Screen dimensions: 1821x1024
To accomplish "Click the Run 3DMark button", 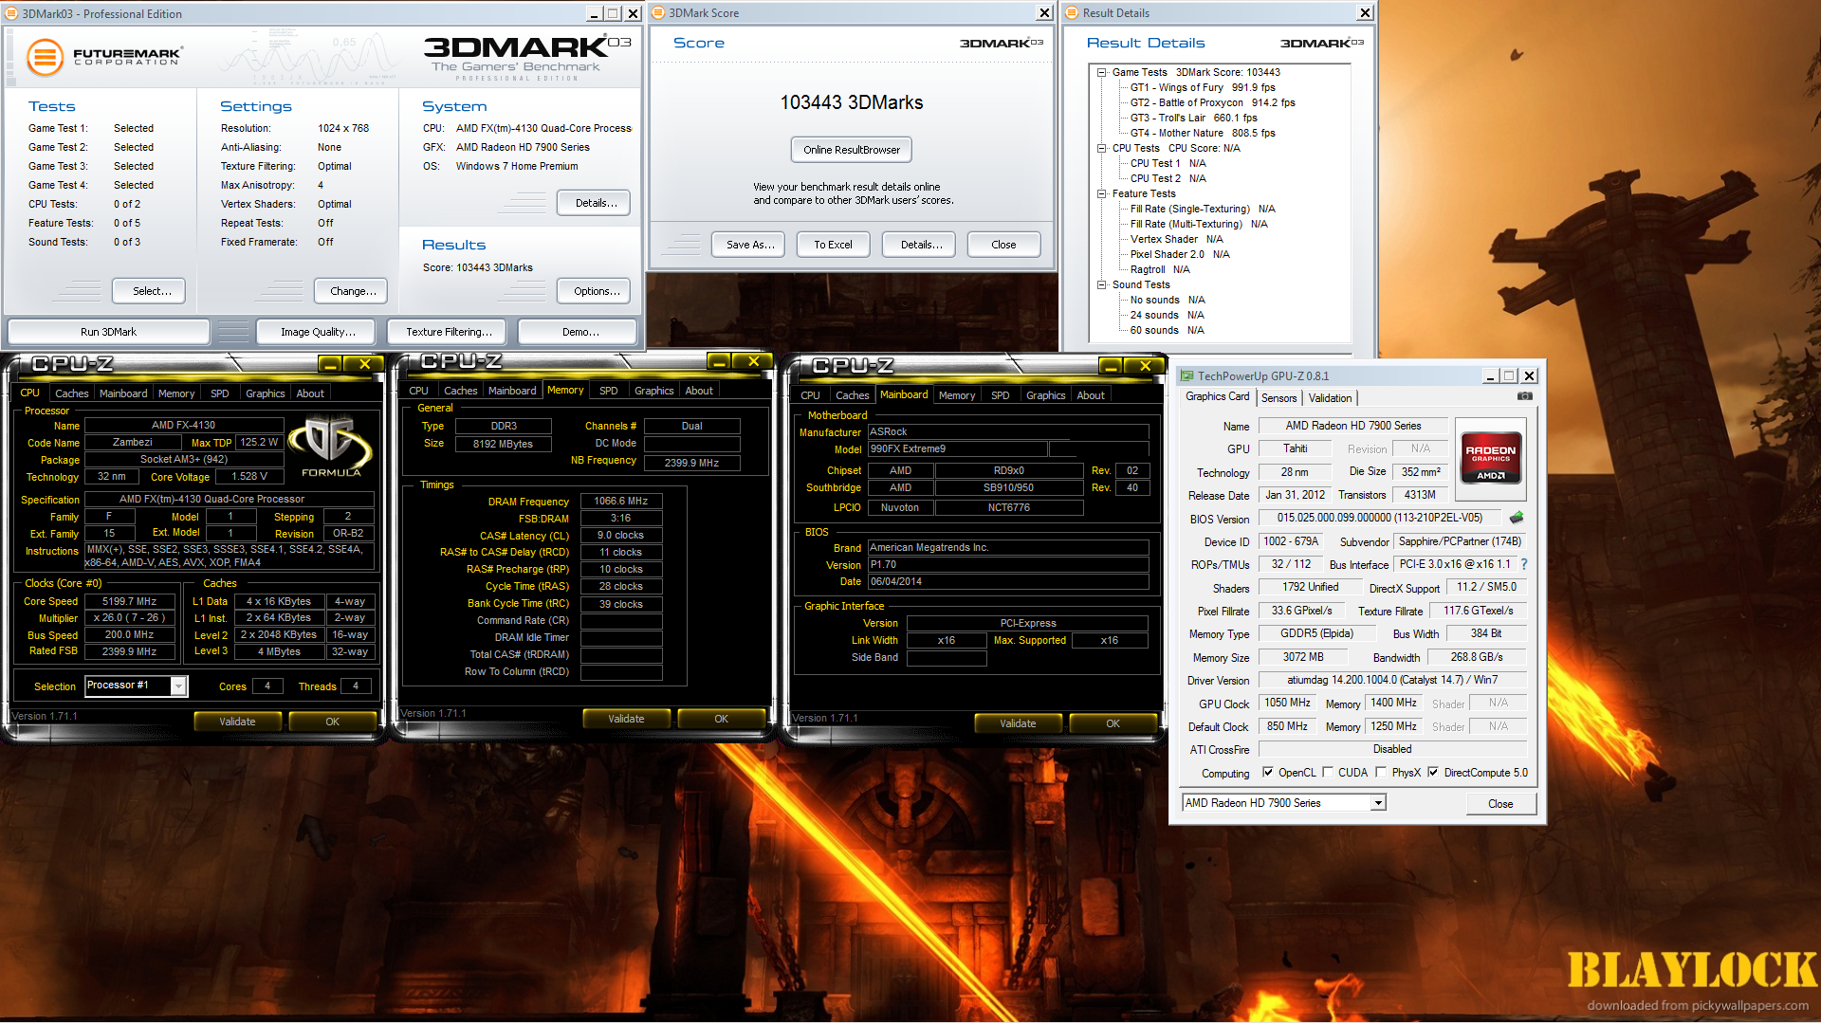I will 108,332.
